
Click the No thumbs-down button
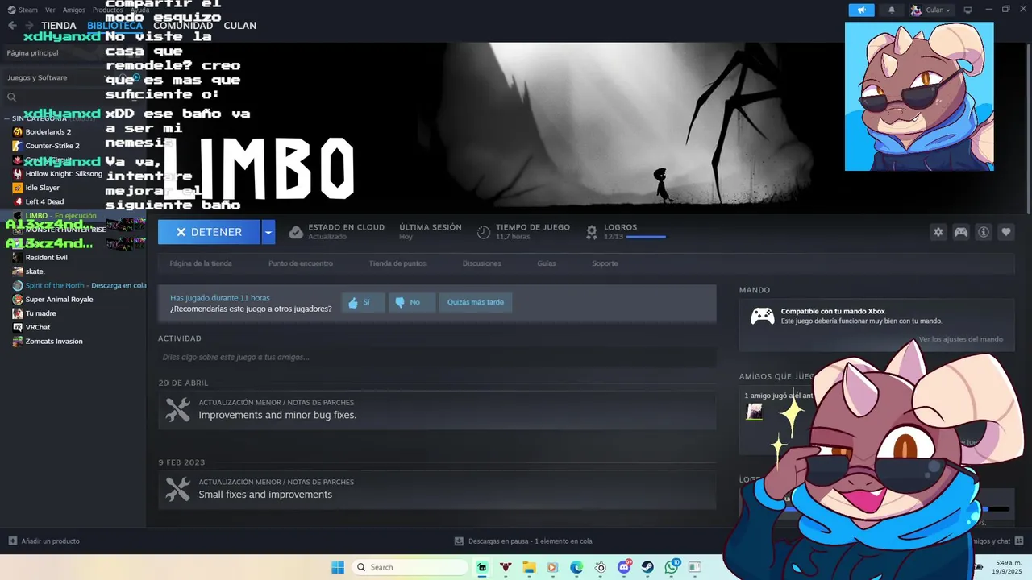pos(412,302)
